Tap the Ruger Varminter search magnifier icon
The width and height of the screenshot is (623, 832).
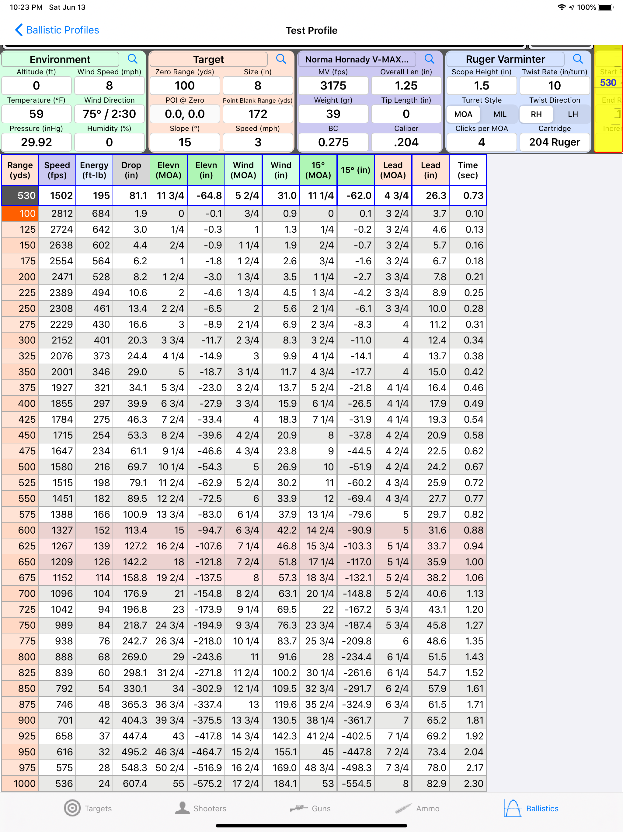578,59
